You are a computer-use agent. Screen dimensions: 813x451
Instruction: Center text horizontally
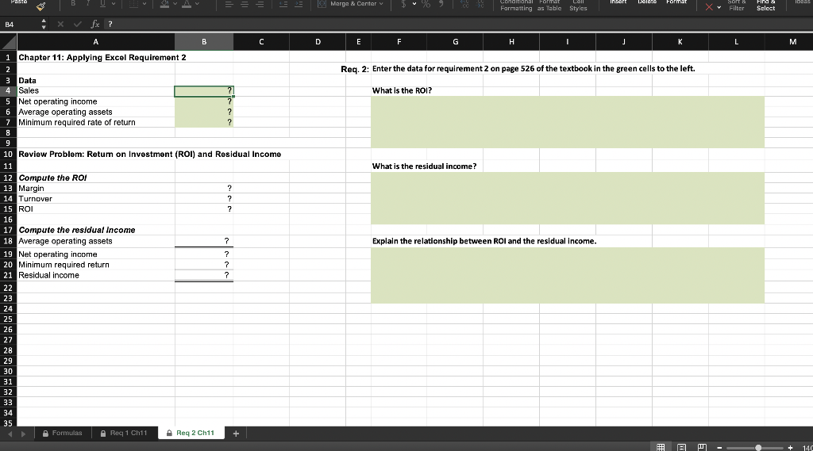click(x=245, y=4)
